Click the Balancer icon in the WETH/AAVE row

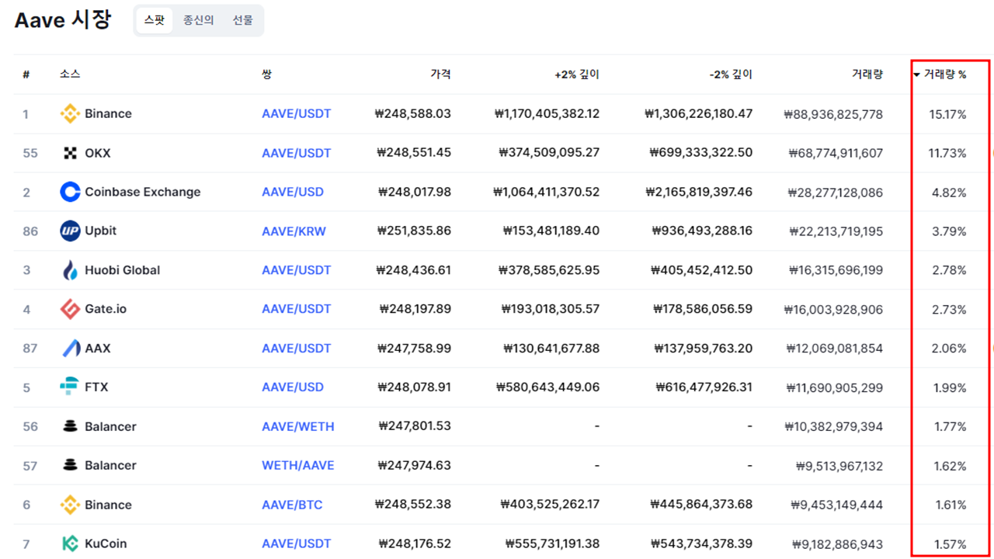(x=70, y=465)
